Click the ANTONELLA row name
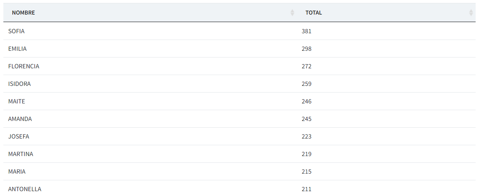This screenshot has width=479, height=196. [x=25, y=189]
